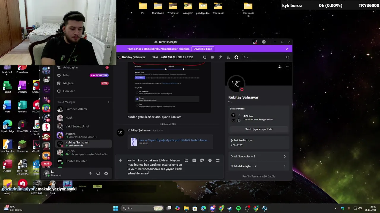Screen dimensions: 380x213
Task: Start a video call in the DM
Action: 213,57
